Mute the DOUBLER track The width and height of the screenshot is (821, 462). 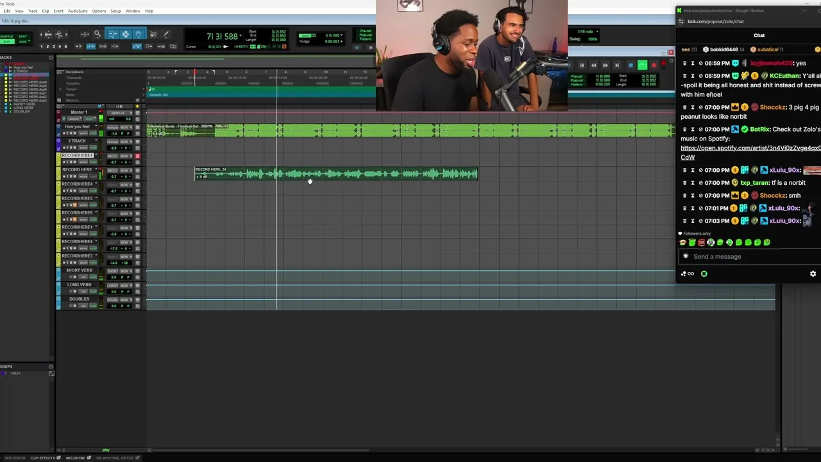coord(74,306)
